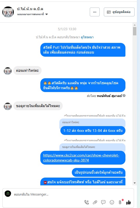Attach a file with the paperclip icon
Viewport: 140px width, 208px height.
(95, 202)
